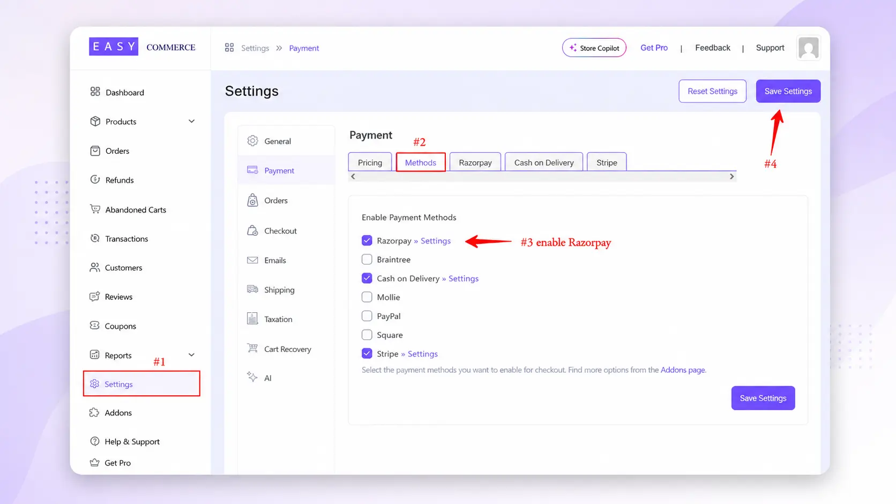Click the Payment card icon in settings menu
The width and height of the screenshot is (896, 504).
(252, 170)
